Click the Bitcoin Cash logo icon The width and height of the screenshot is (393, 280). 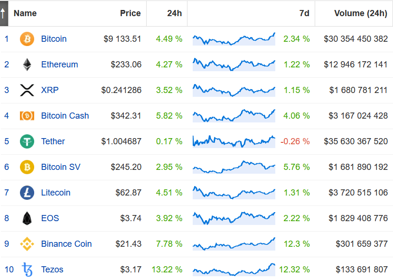coord(27,116)
